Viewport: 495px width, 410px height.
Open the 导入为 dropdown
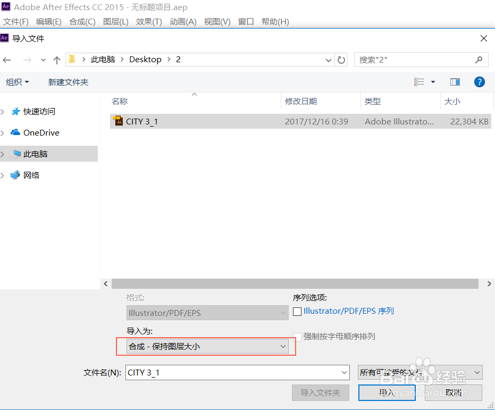pos(283,346)
